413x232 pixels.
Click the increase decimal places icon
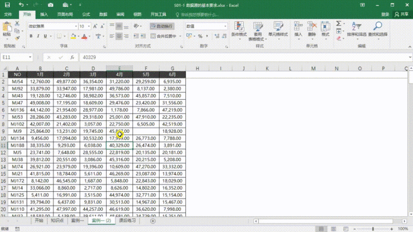point(217,36)
